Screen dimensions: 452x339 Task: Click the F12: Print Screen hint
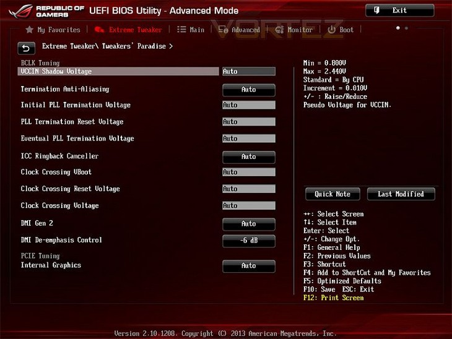tap(334, 298)
